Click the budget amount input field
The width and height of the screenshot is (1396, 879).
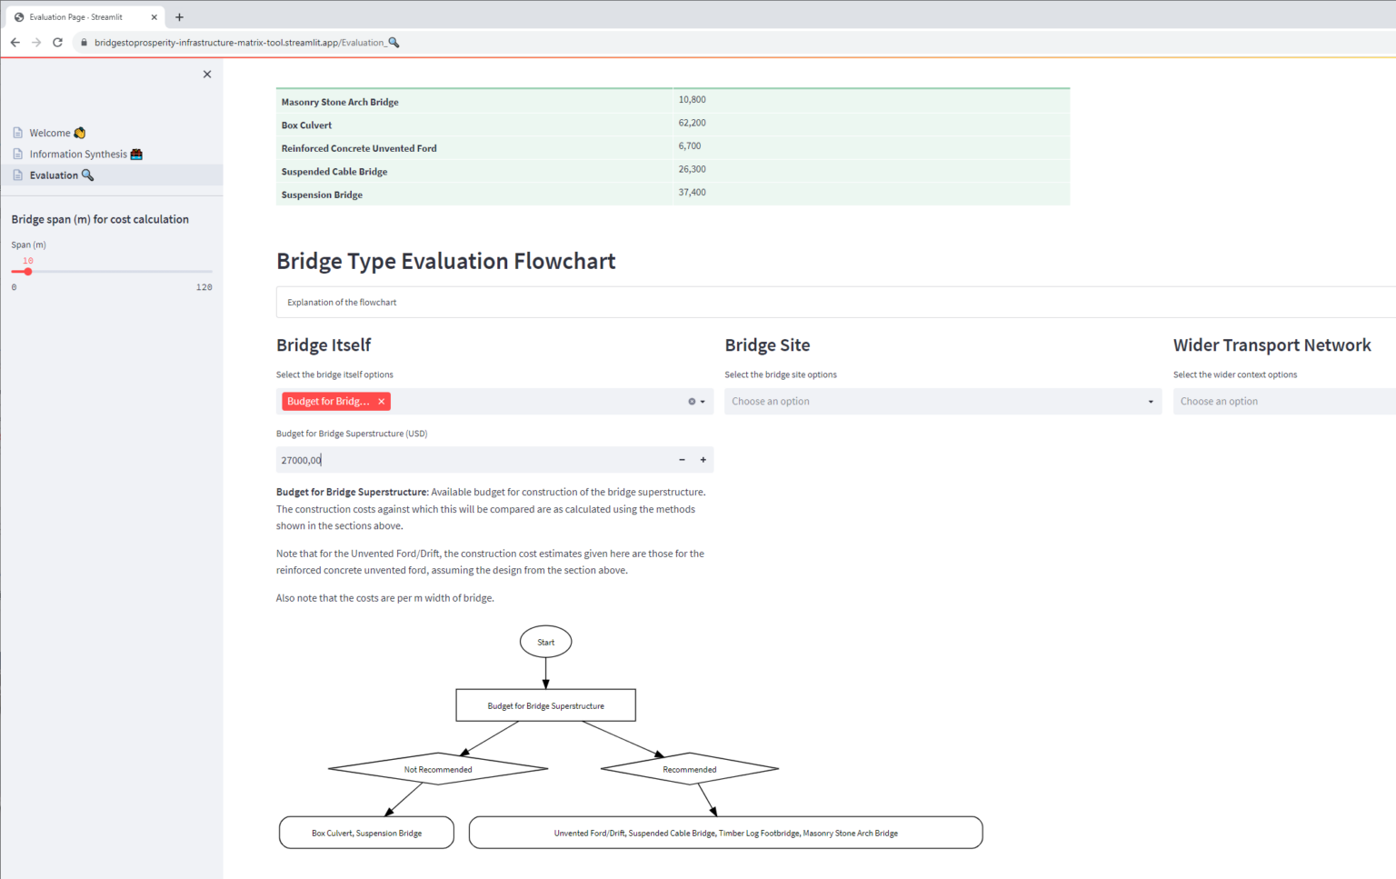pyautogui.click(x=473, y=460)
